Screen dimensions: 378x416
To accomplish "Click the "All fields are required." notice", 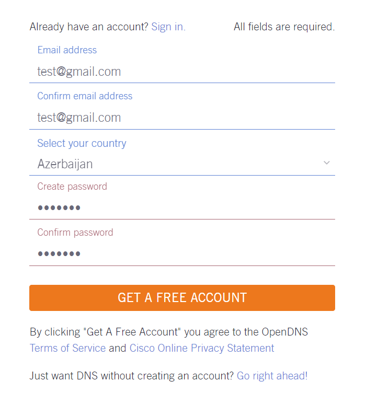I will [284, 27].
